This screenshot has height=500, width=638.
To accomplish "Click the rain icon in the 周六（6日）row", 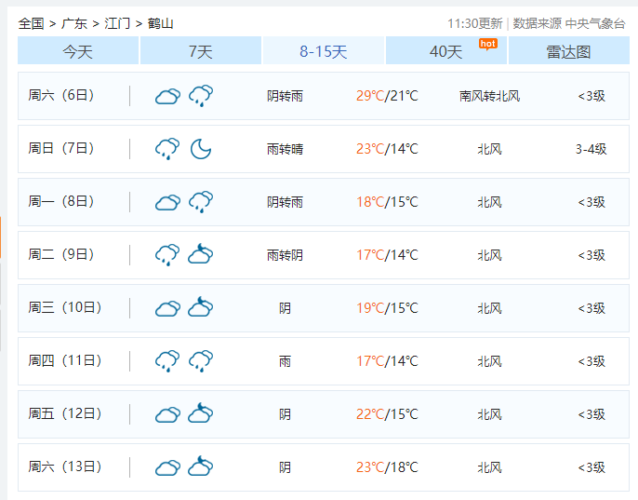I will coord(201,96).
